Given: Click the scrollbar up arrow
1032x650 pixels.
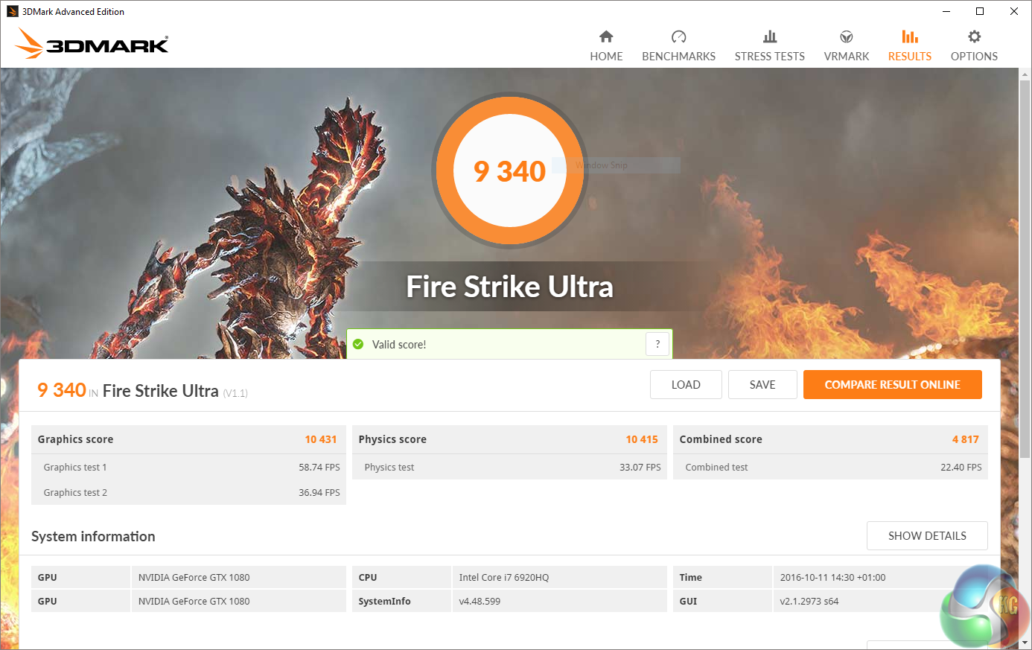Looking at the screenshot, I should pos(1025,74).
